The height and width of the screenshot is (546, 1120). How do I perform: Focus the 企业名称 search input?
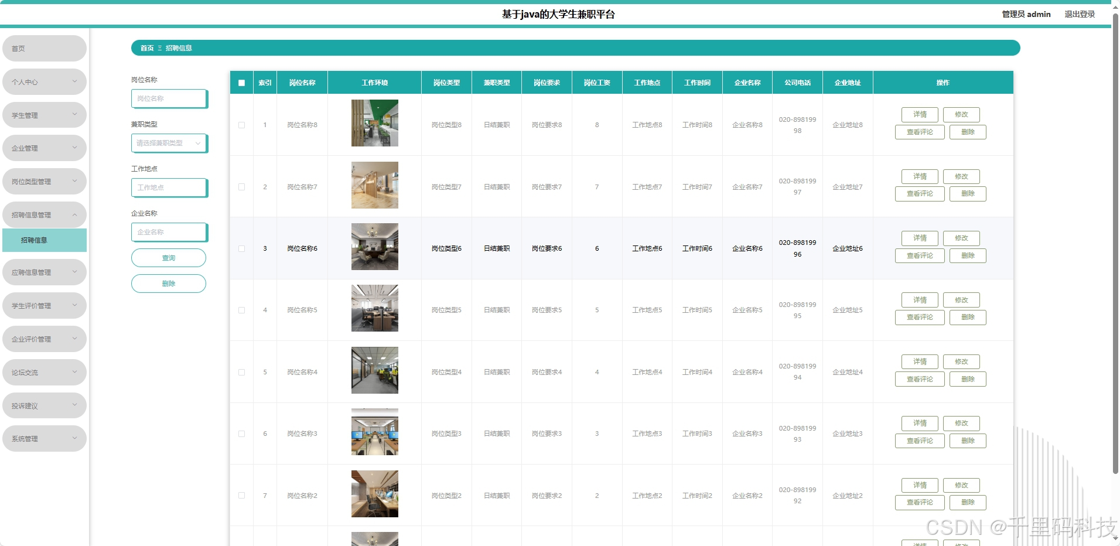point(169,232)
